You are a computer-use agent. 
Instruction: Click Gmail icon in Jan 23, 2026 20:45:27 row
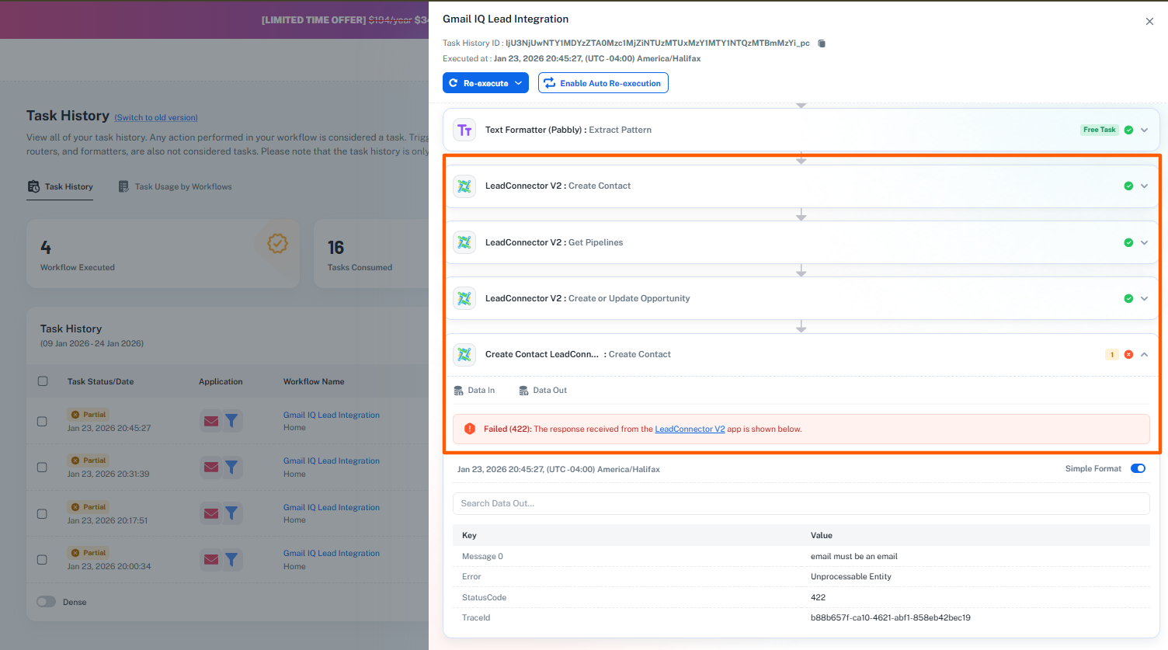[x=211, y=421]
